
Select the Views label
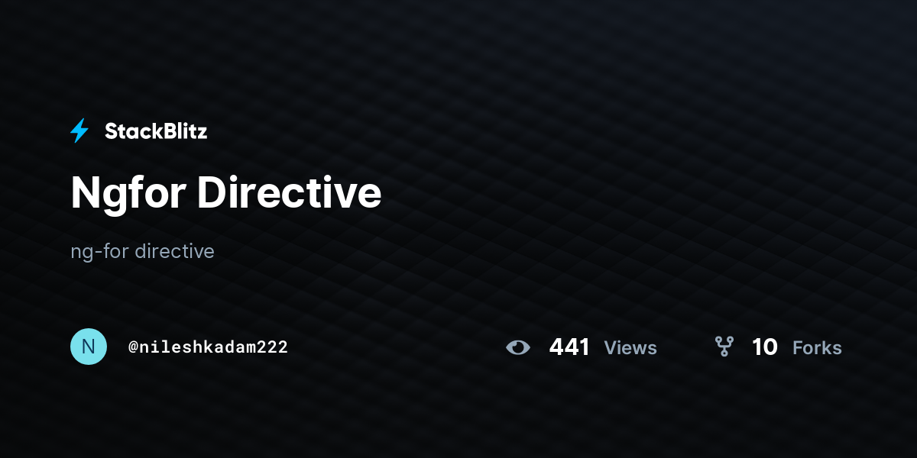630,348
